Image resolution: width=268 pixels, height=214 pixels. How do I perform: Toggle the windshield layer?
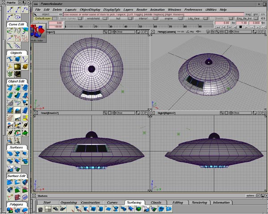[x=93, y=18]
